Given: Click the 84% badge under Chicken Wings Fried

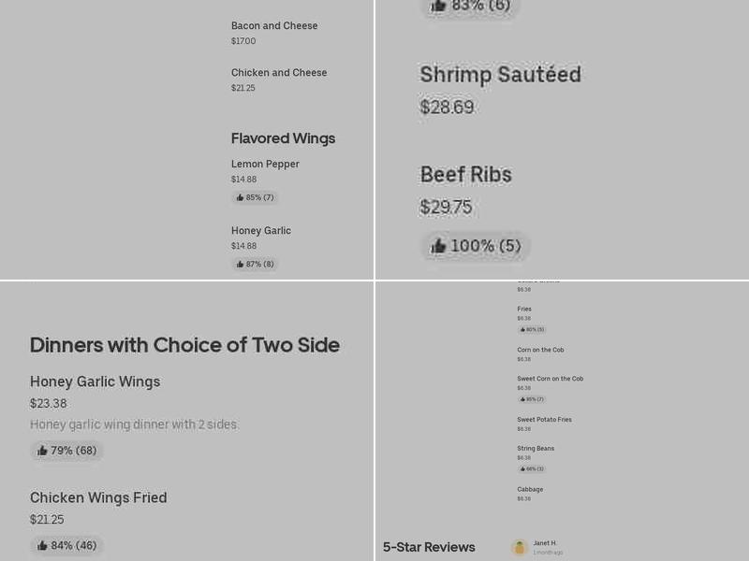Looking at the screenshot, I should (x=66, y=545).
